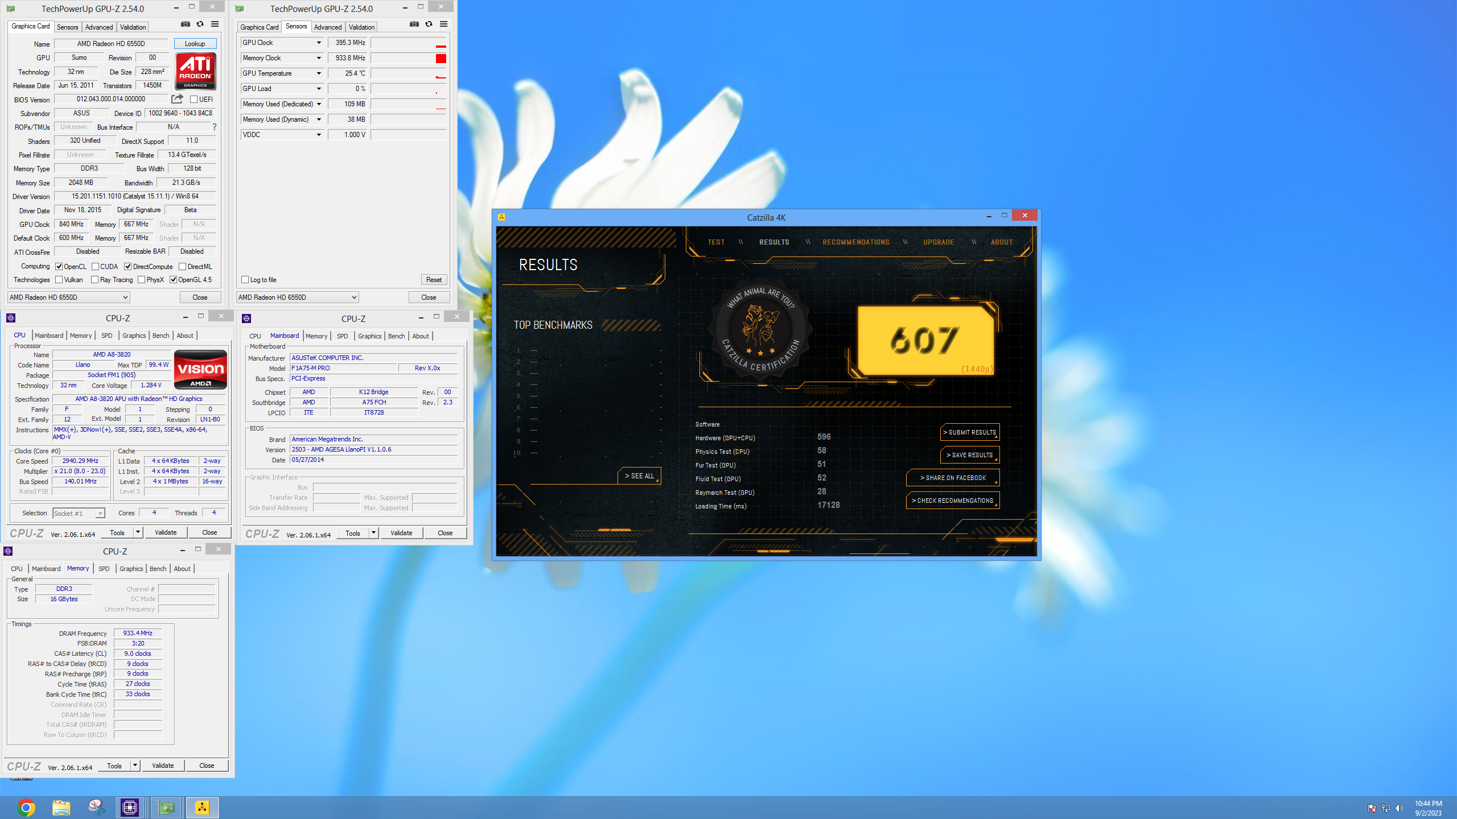Open File Explorer from taskbar
Viewport: 1457px width, 819px height.
coord(61,808)
